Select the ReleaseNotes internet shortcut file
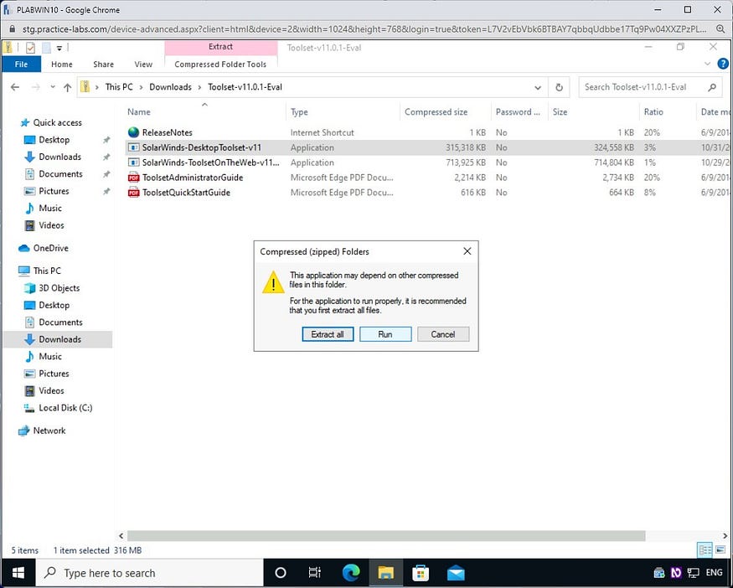The height and width of the screenshot is (588, 733). (168, 132)
